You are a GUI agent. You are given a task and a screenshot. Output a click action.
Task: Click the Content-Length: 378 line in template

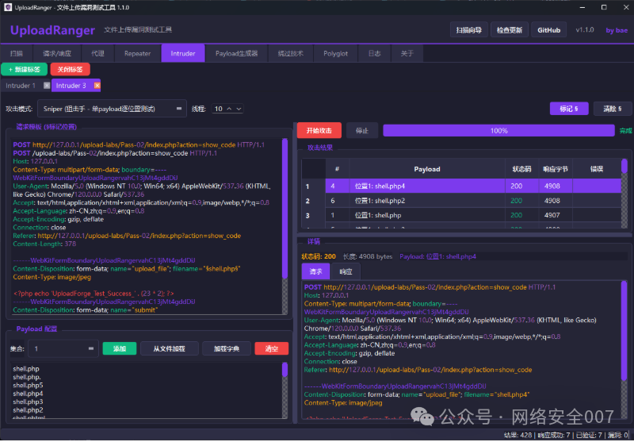coord(44,244)
